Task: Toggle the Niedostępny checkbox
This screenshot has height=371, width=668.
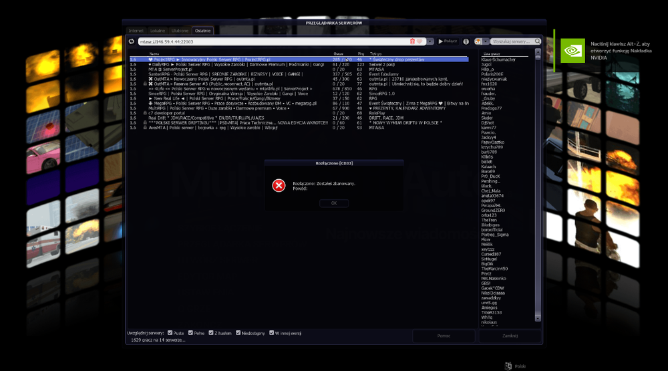Action: coord(238,333)
